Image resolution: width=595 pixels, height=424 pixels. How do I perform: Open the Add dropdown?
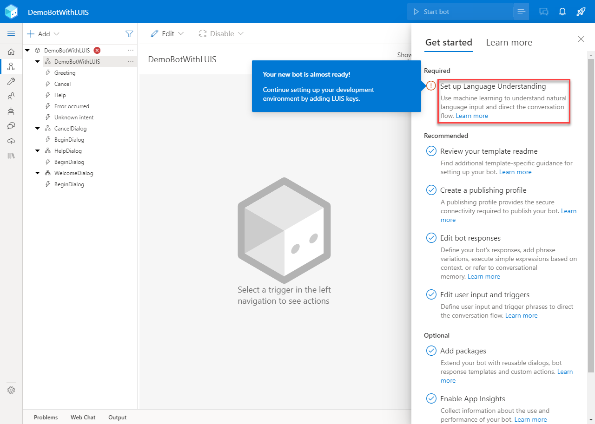point(43,34)
